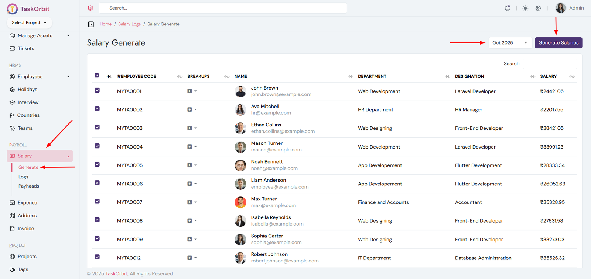Click the table Search input field
The height and width of the screenshot is (279, 591).
point(550,64)
